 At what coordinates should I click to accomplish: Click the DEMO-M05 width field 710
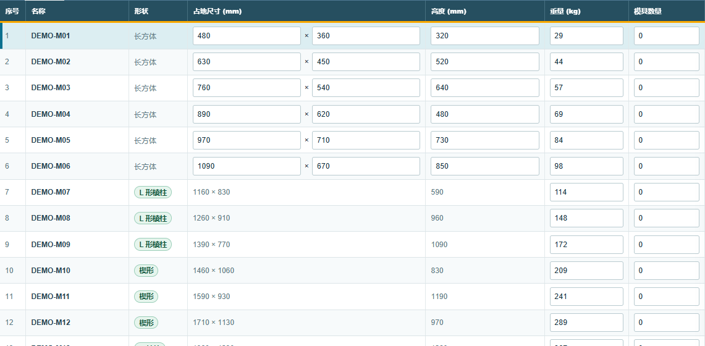tap(366, 140)
